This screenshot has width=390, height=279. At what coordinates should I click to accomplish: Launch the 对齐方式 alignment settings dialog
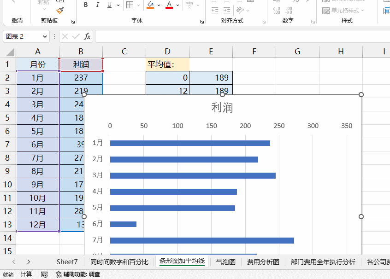(x=264, y=22)
